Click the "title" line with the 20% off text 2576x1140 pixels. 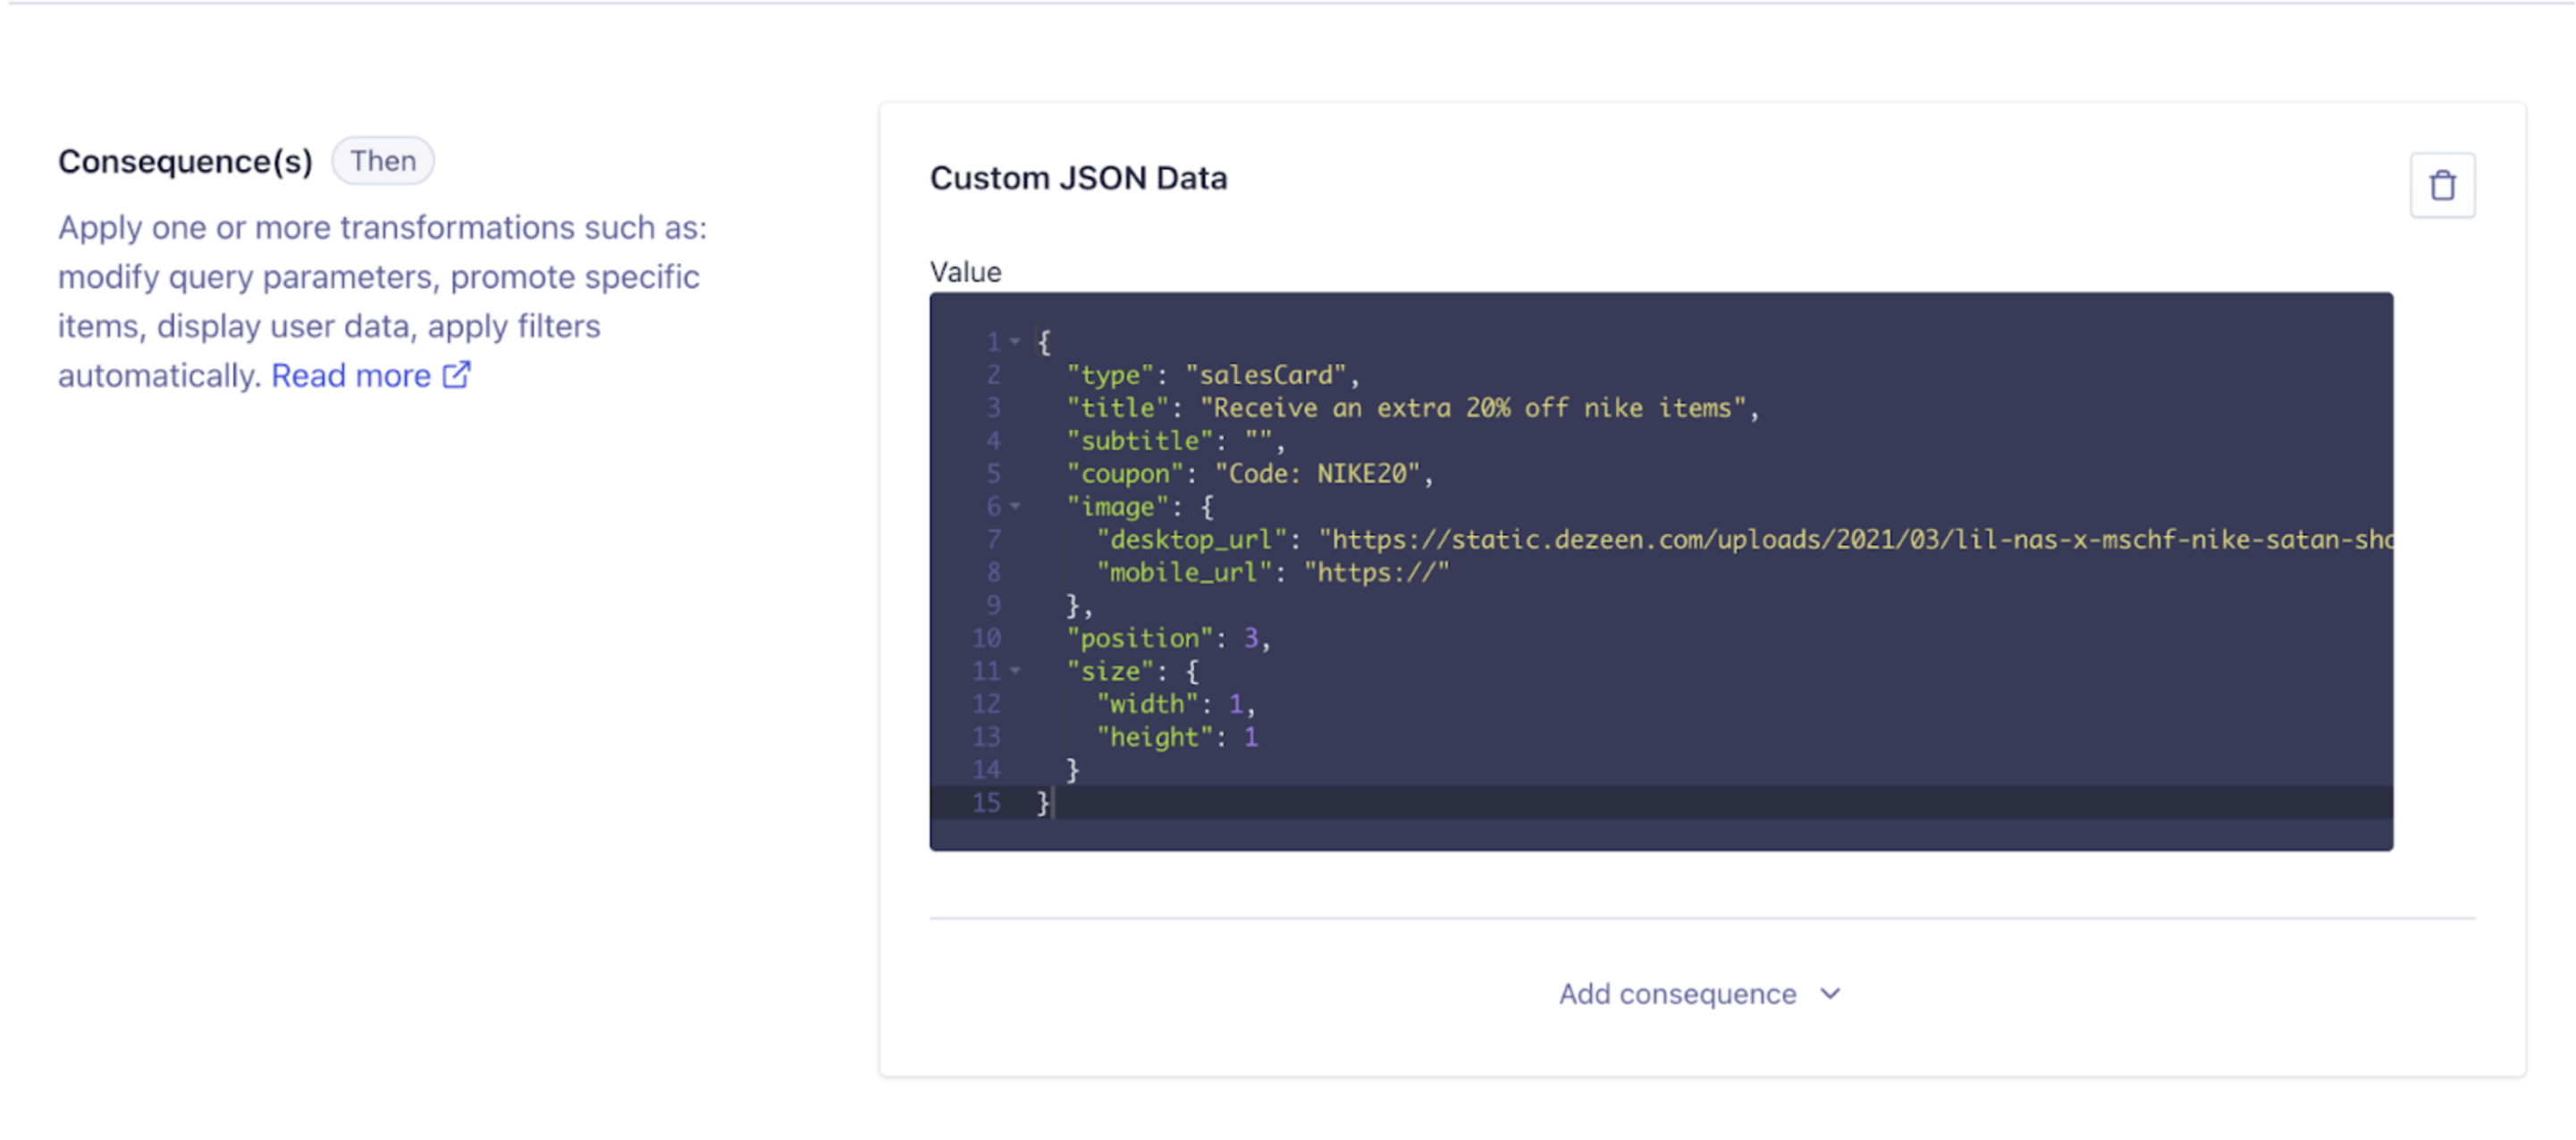point(1412,407)
